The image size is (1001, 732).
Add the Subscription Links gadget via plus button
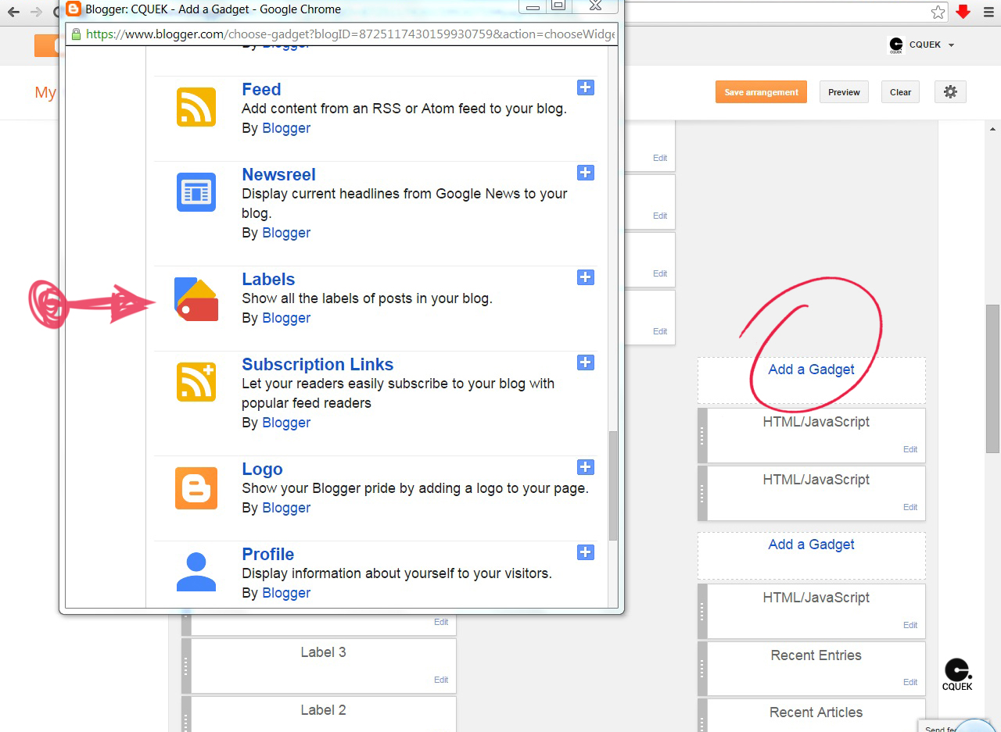(586, 362)
